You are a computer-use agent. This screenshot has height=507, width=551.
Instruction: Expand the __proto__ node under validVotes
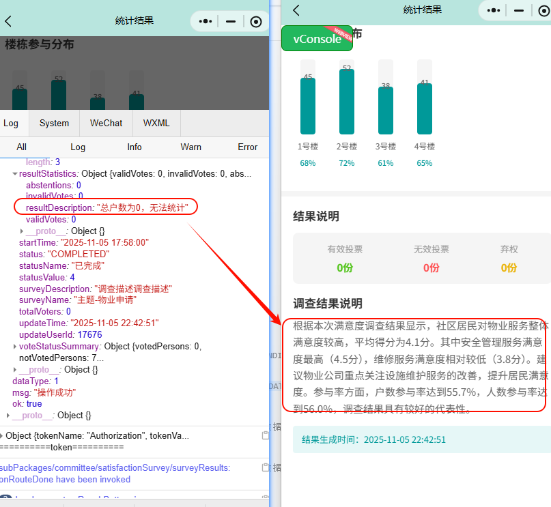[x=22, y=231]
